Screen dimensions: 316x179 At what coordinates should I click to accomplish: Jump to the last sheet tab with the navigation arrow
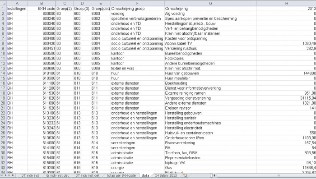[x=13, y=175]
